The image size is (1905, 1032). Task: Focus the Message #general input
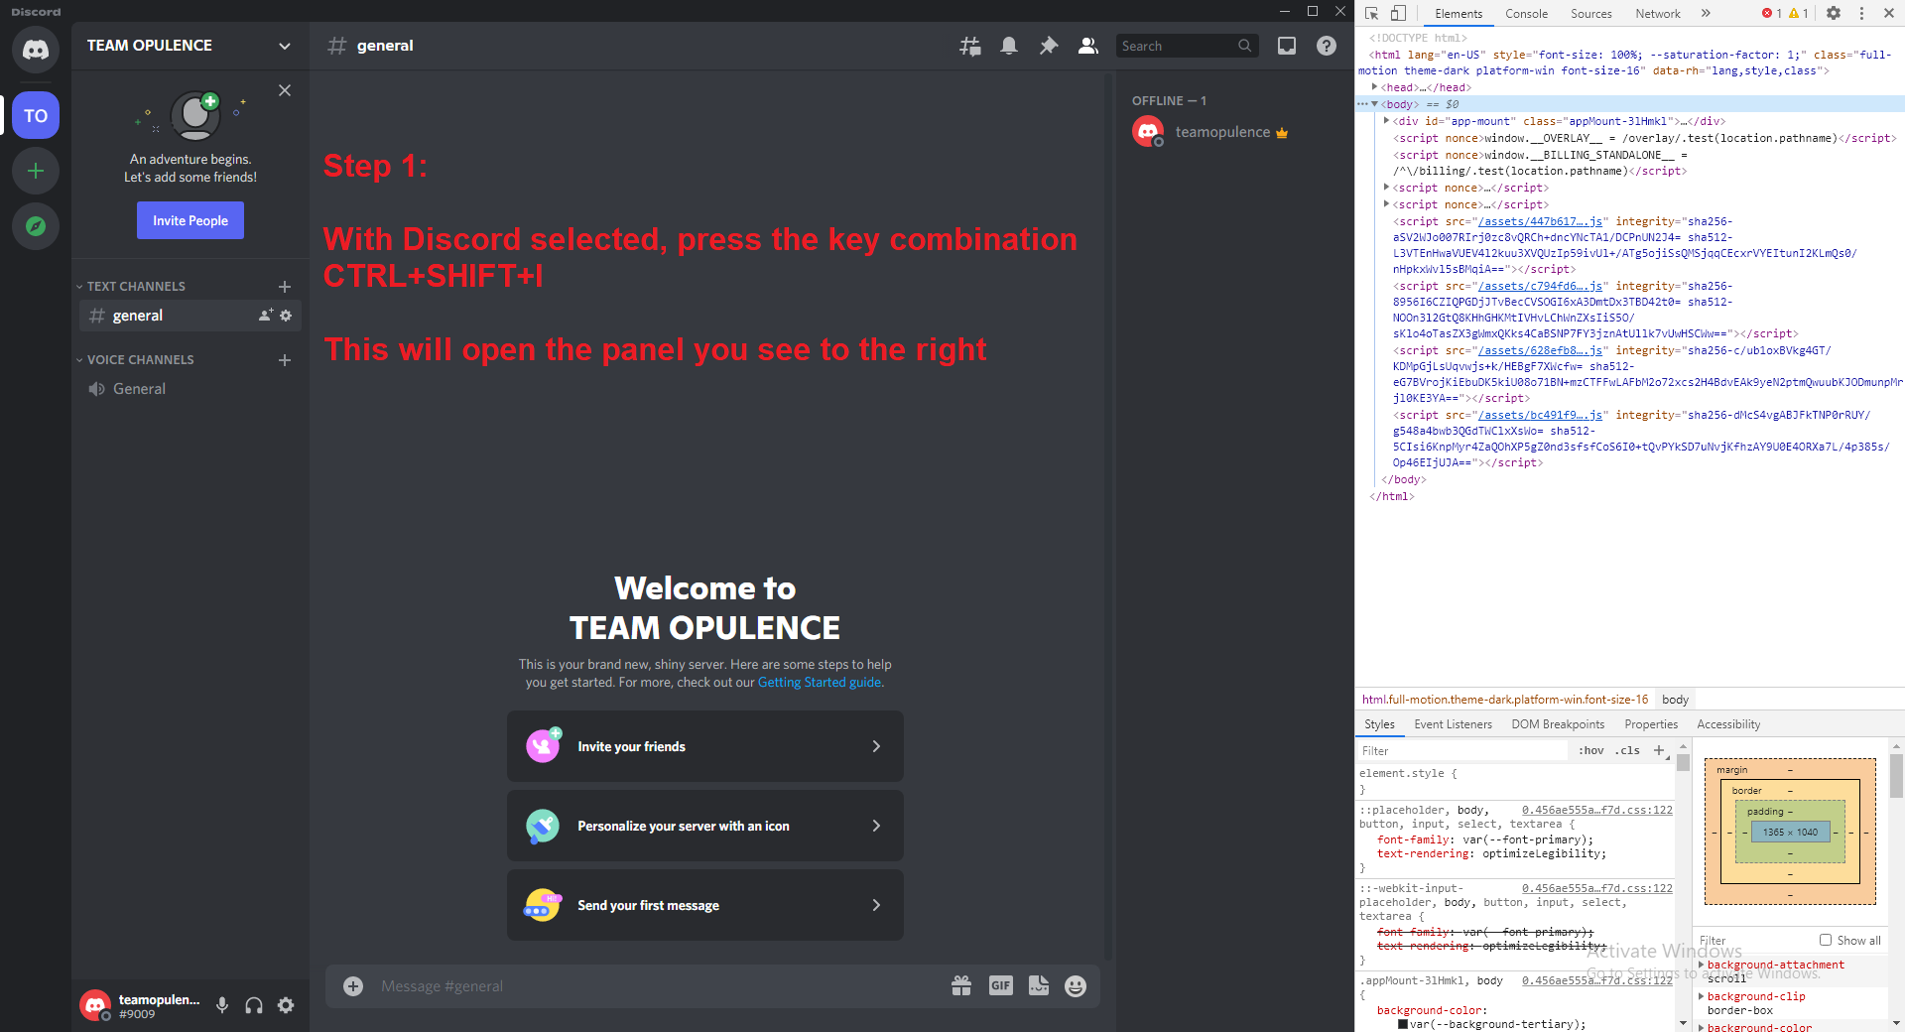660,985
